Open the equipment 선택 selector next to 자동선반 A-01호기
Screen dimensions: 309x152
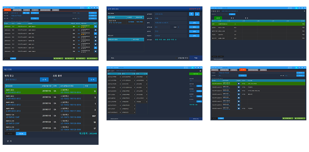coord(194,23)
